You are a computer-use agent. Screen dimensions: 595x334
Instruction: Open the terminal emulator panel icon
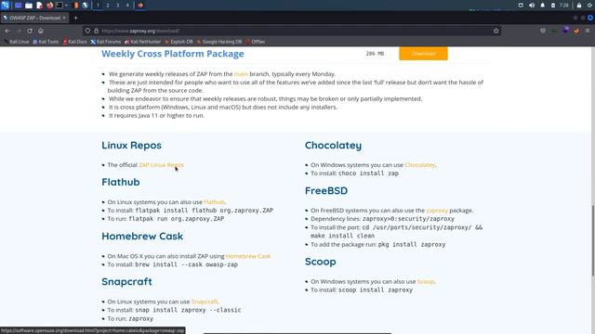[59, 6]
